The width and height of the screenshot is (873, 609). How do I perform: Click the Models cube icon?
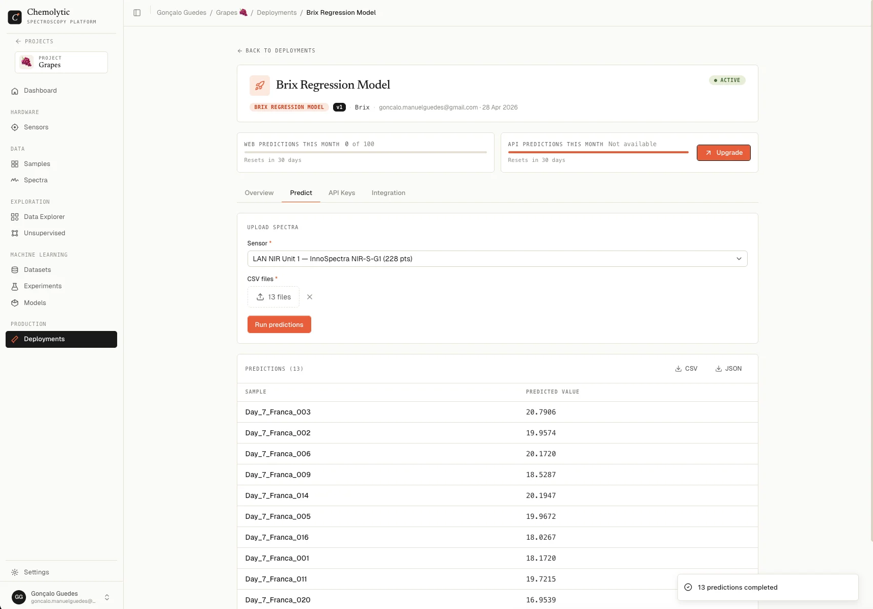15,303
